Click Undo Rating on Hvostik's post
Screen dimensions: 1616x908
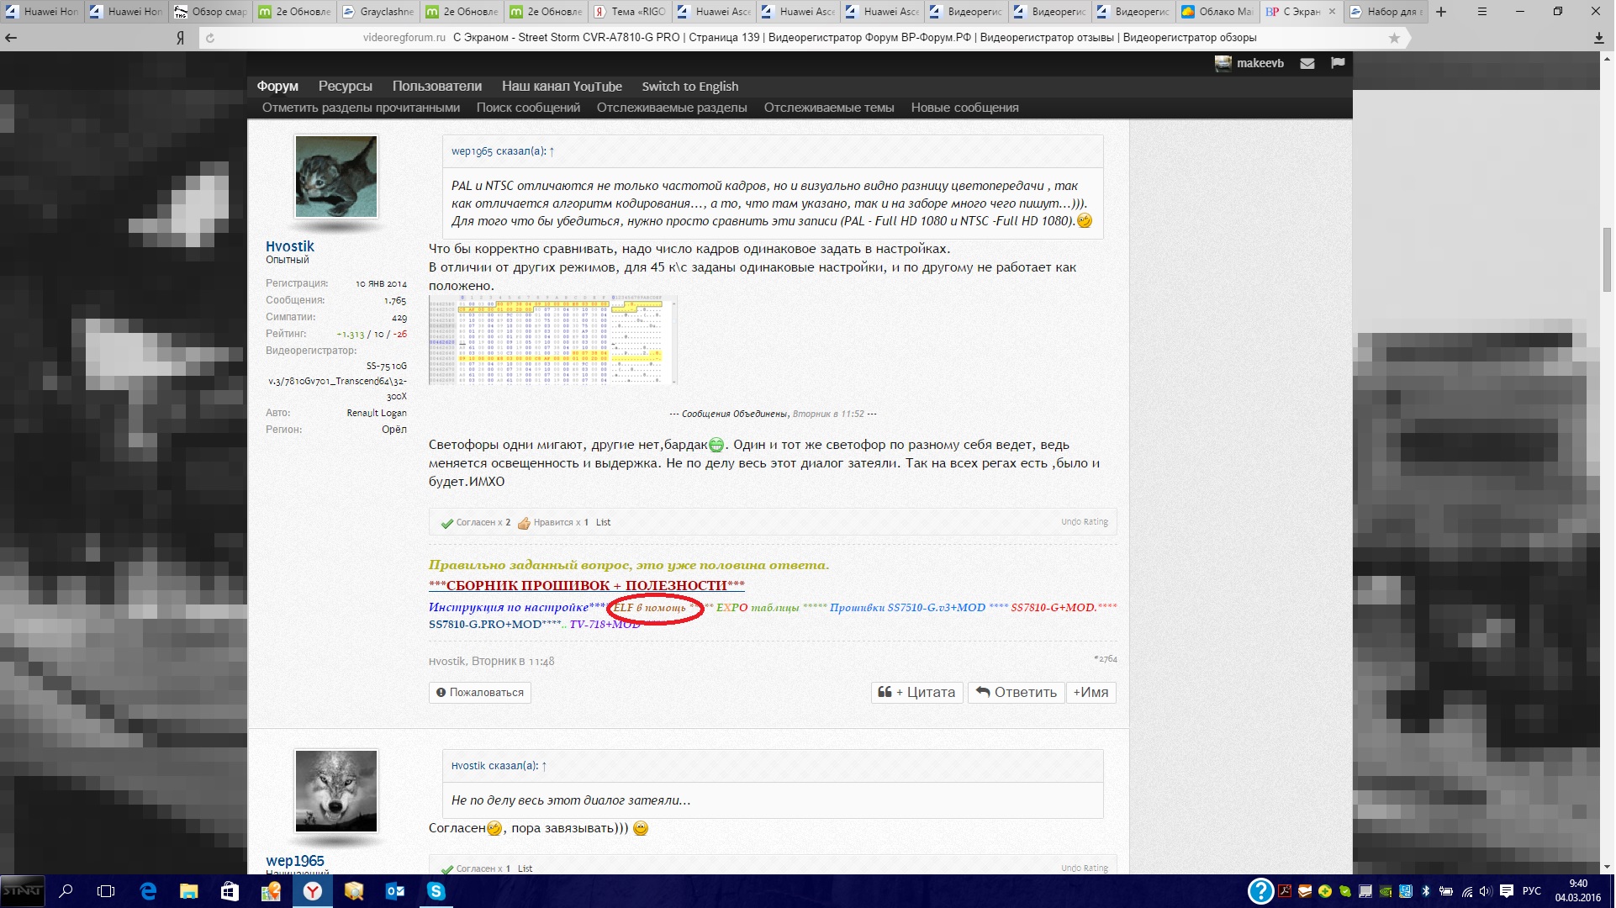tap(1084, 522)
